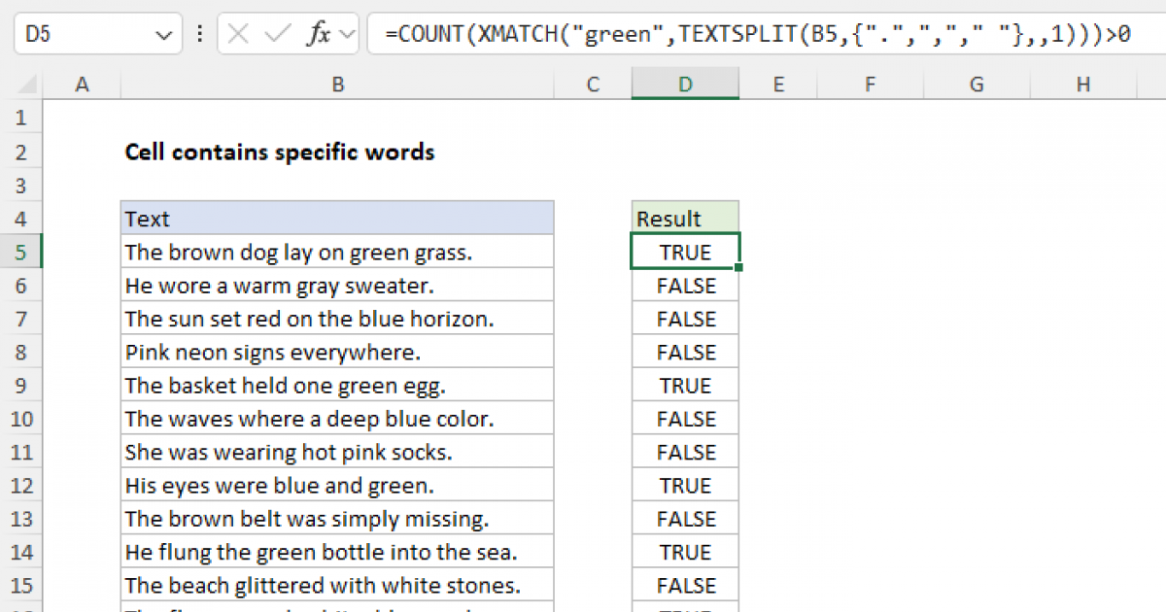Select column B header
This screenshot has height=612, width=1166.
click(337, 85)
